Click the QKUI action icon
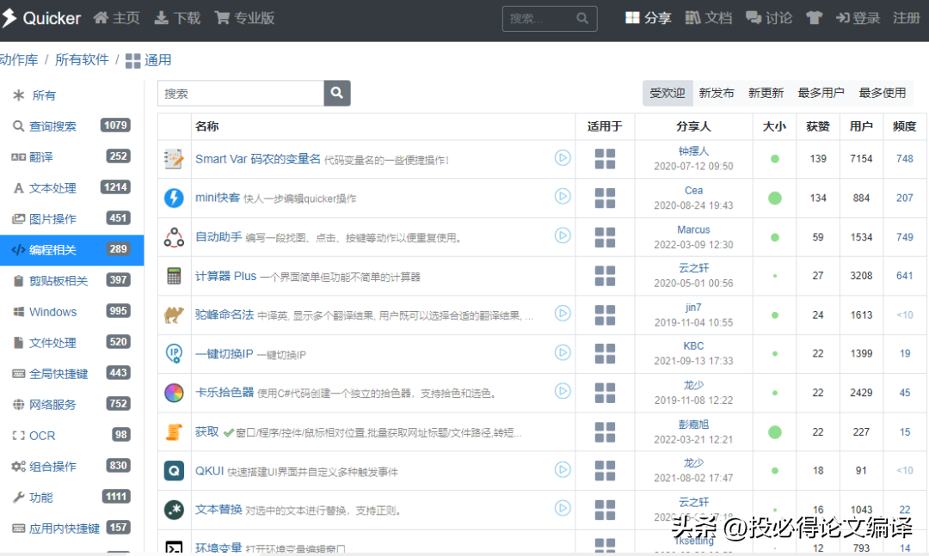 pyautogui.click(x=174, y=471)
